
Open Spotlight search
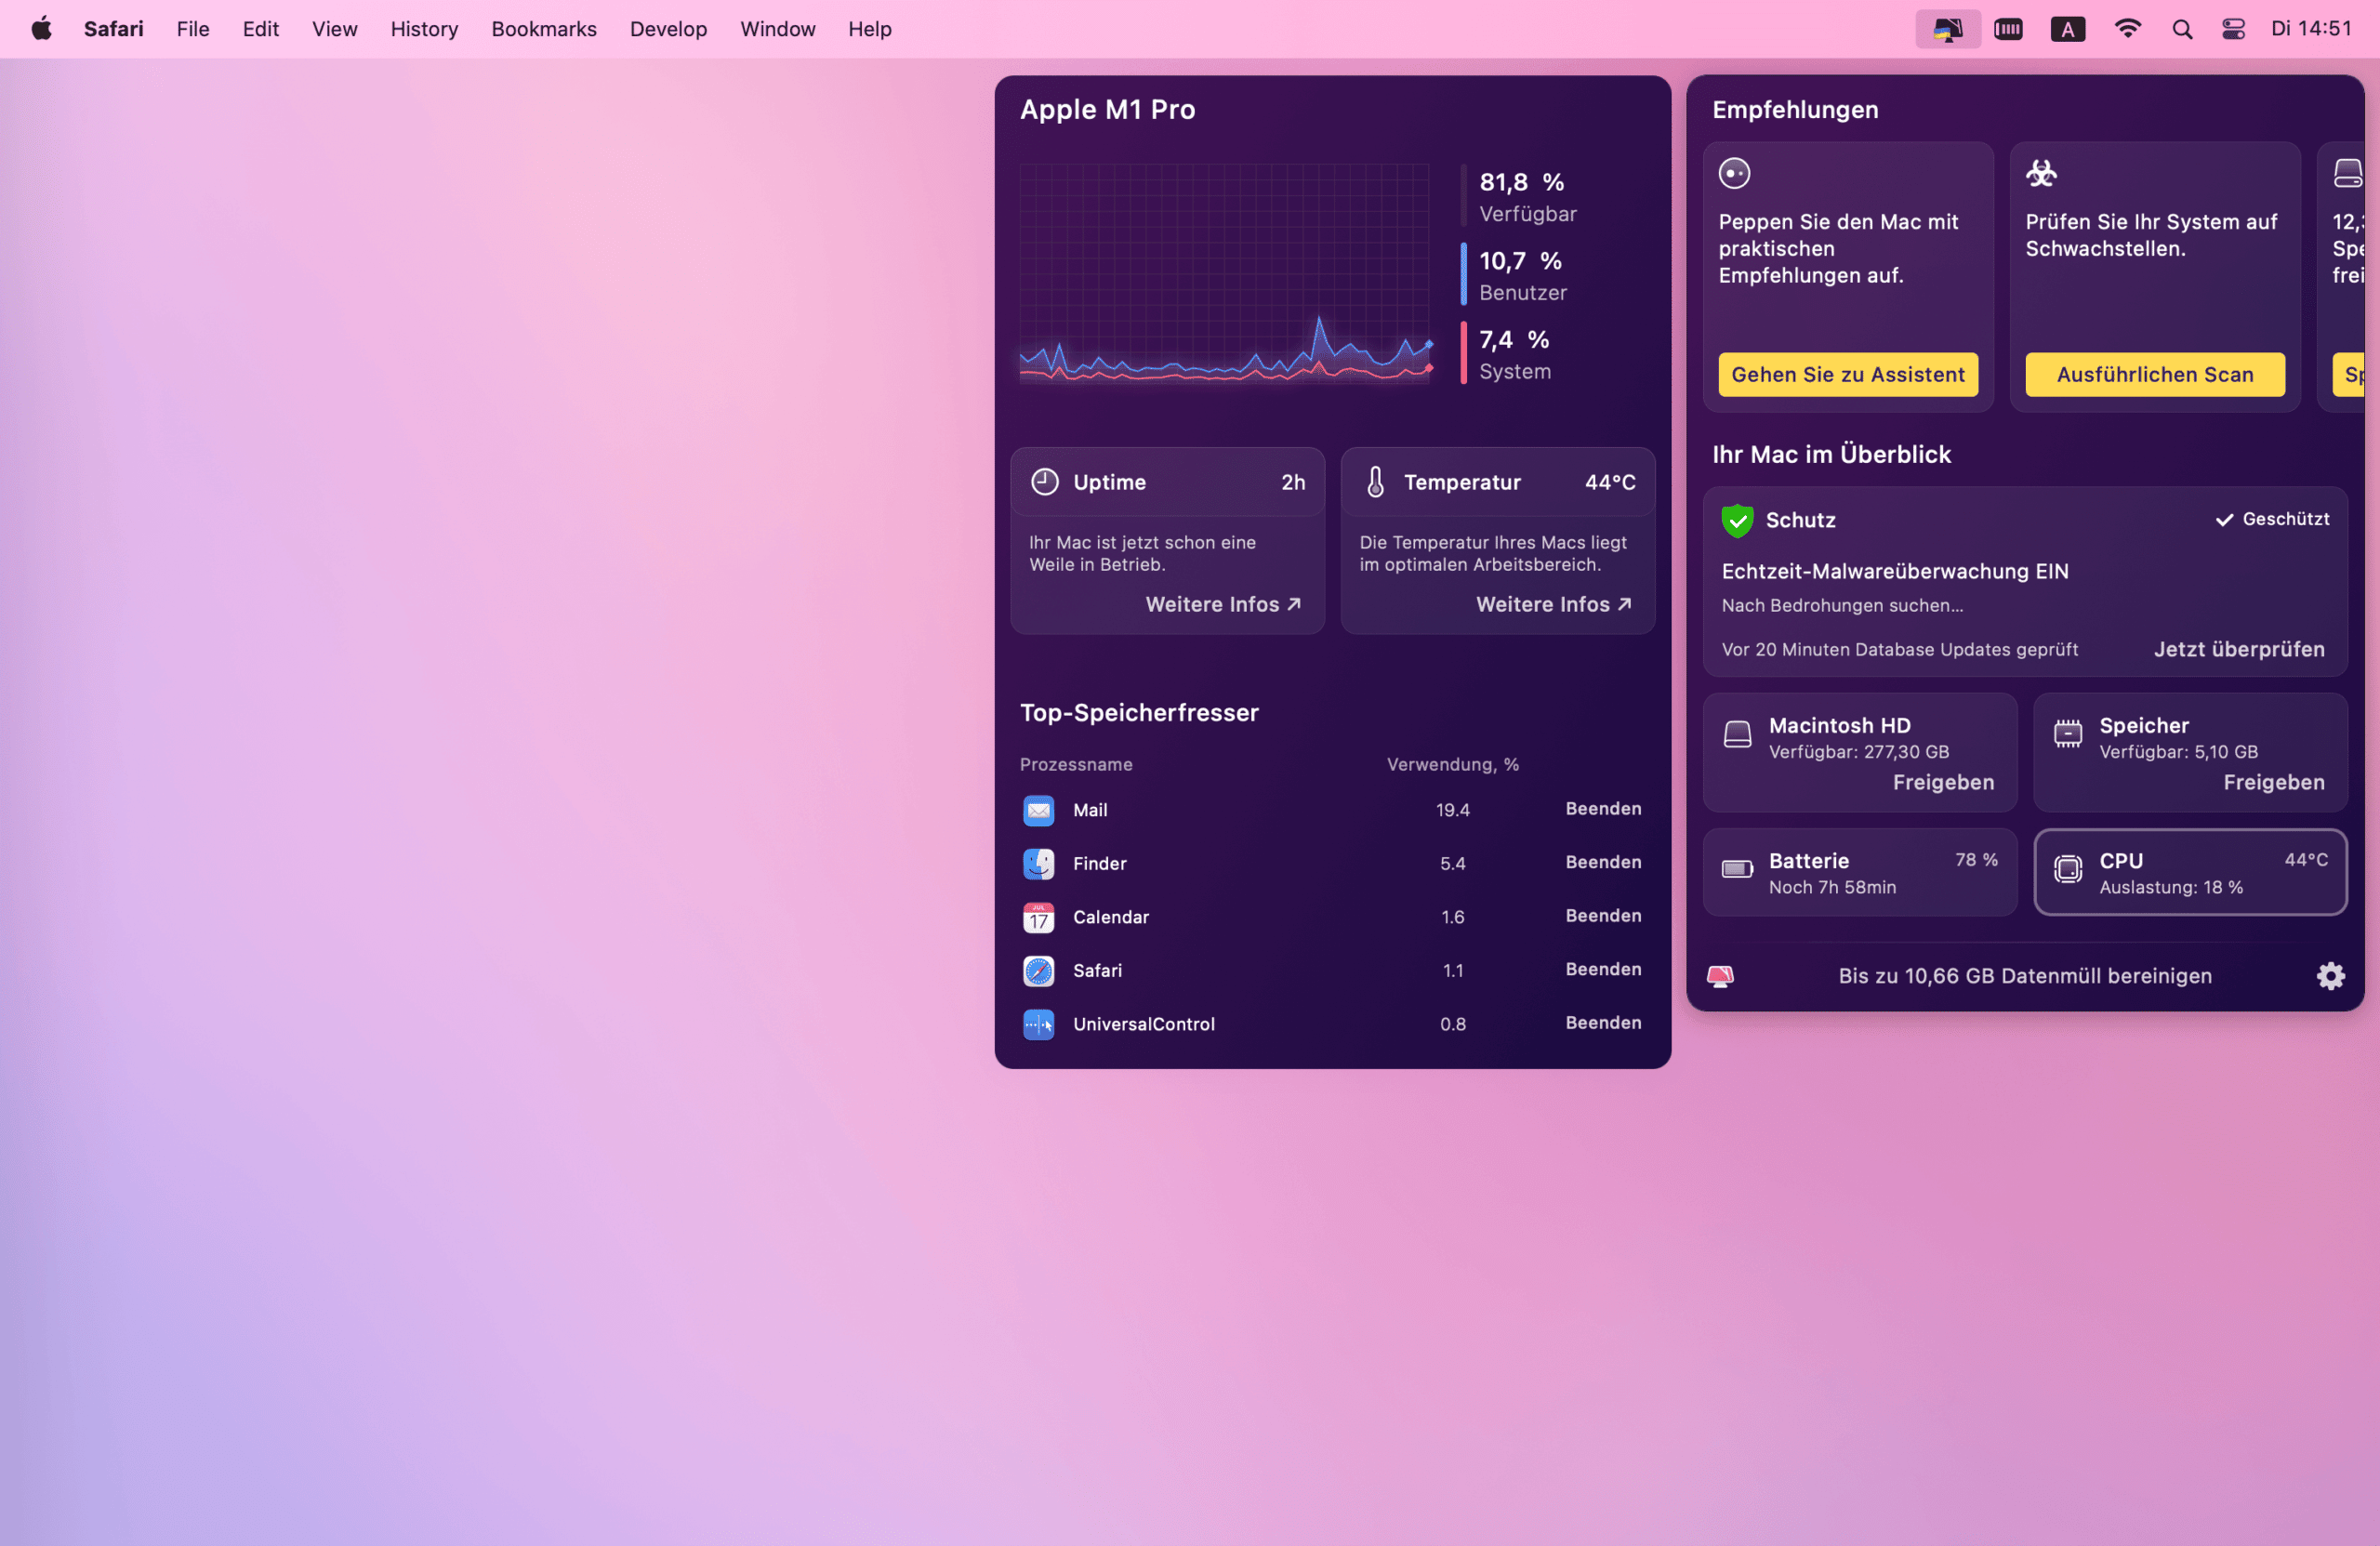point(2182,29)
